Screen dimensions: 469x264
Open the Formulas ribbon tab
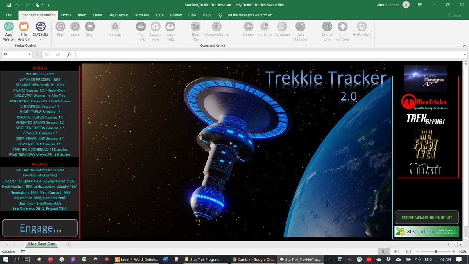tap(142, 15)
